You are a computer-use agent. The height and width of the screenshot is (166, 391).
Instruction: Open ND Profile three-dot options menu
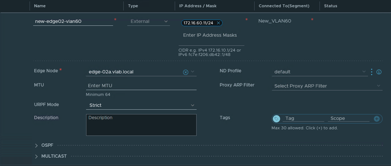click(x=372, y=72)
